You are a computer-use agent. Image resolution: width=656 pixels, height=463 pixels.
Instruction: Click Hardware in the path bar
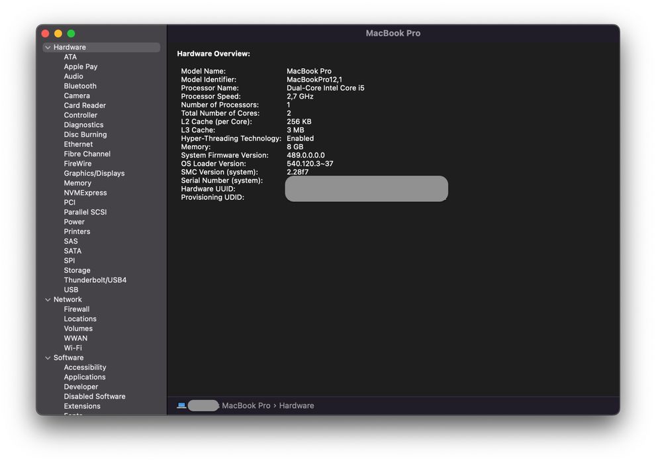pyautogui.click(x=297, y=405)
